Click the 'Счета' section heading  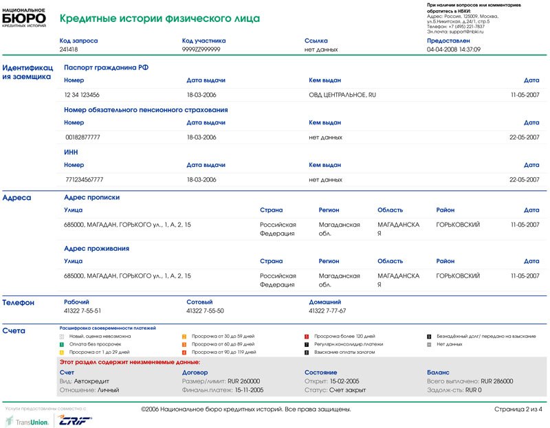click(x=14, y=331)
